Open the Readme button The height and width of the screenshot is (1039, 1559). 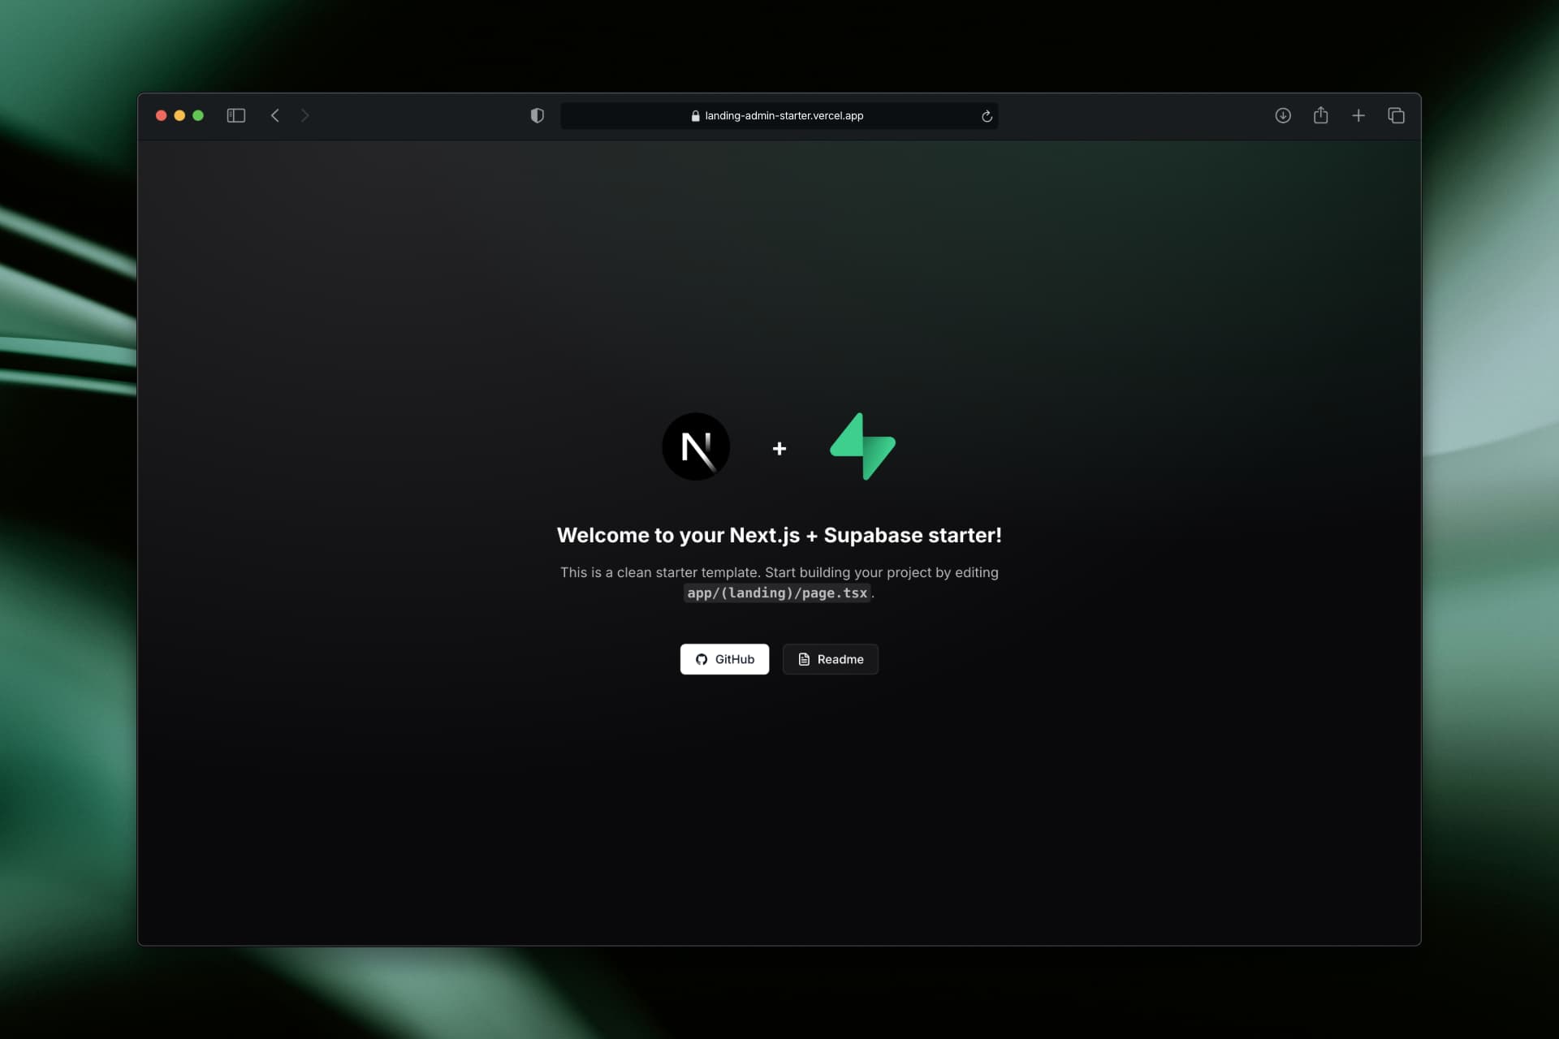click(x=830, y=659)
